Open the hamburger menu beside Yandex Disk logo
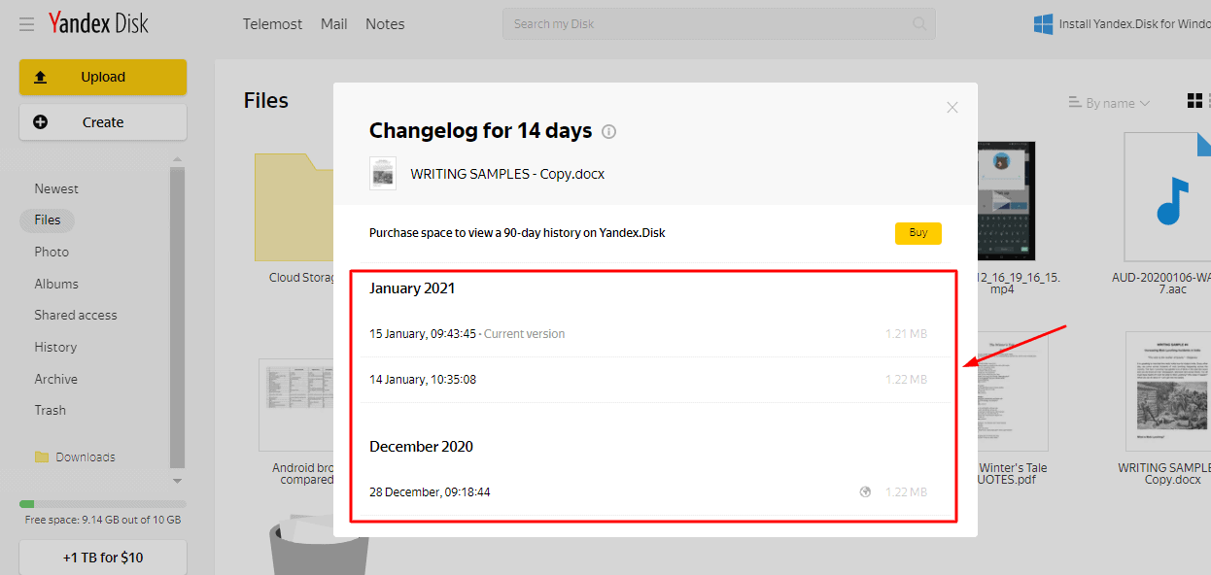This screenshot has width=1211, height=575. pyautogui.click(x=27, y=23)
